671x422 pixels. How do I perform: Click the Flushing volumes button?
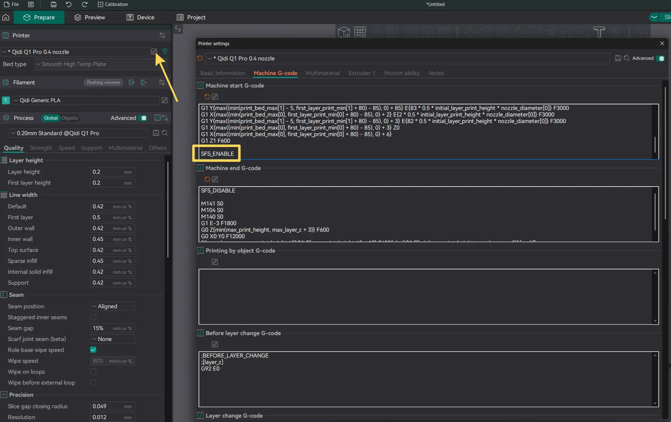103,82
